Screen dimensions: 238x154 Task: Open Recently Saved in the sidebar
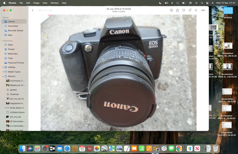pyautogui.click(x=14, y=31)
